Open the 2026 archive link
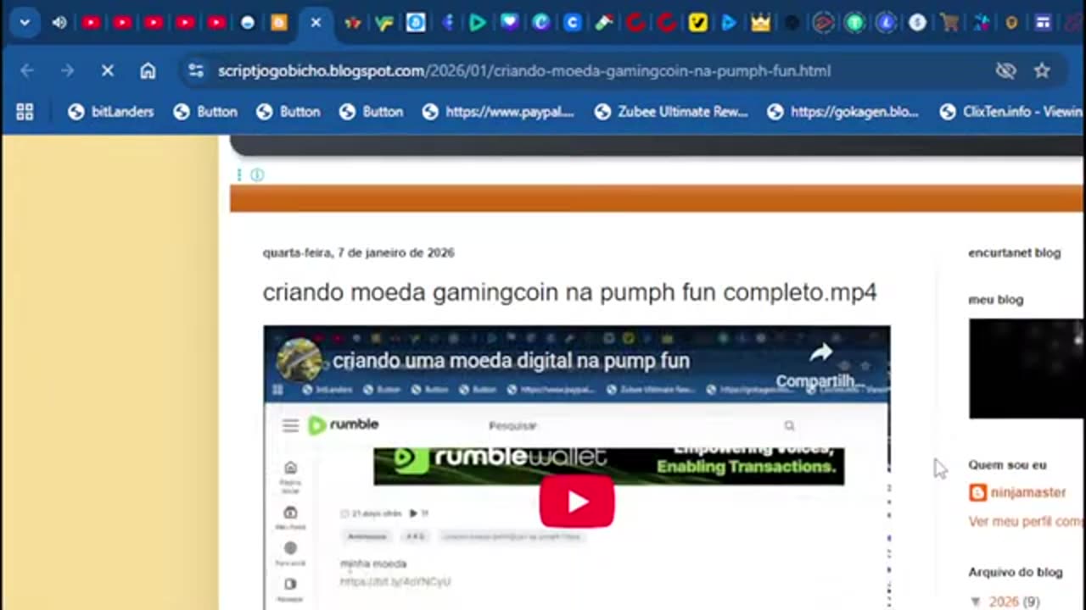Viewport: 1086px width, 610px height. coord(1003,602)
